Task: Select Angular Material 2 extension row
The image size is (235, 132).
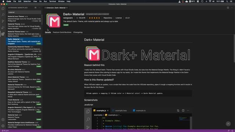Action: pos(24,110)
